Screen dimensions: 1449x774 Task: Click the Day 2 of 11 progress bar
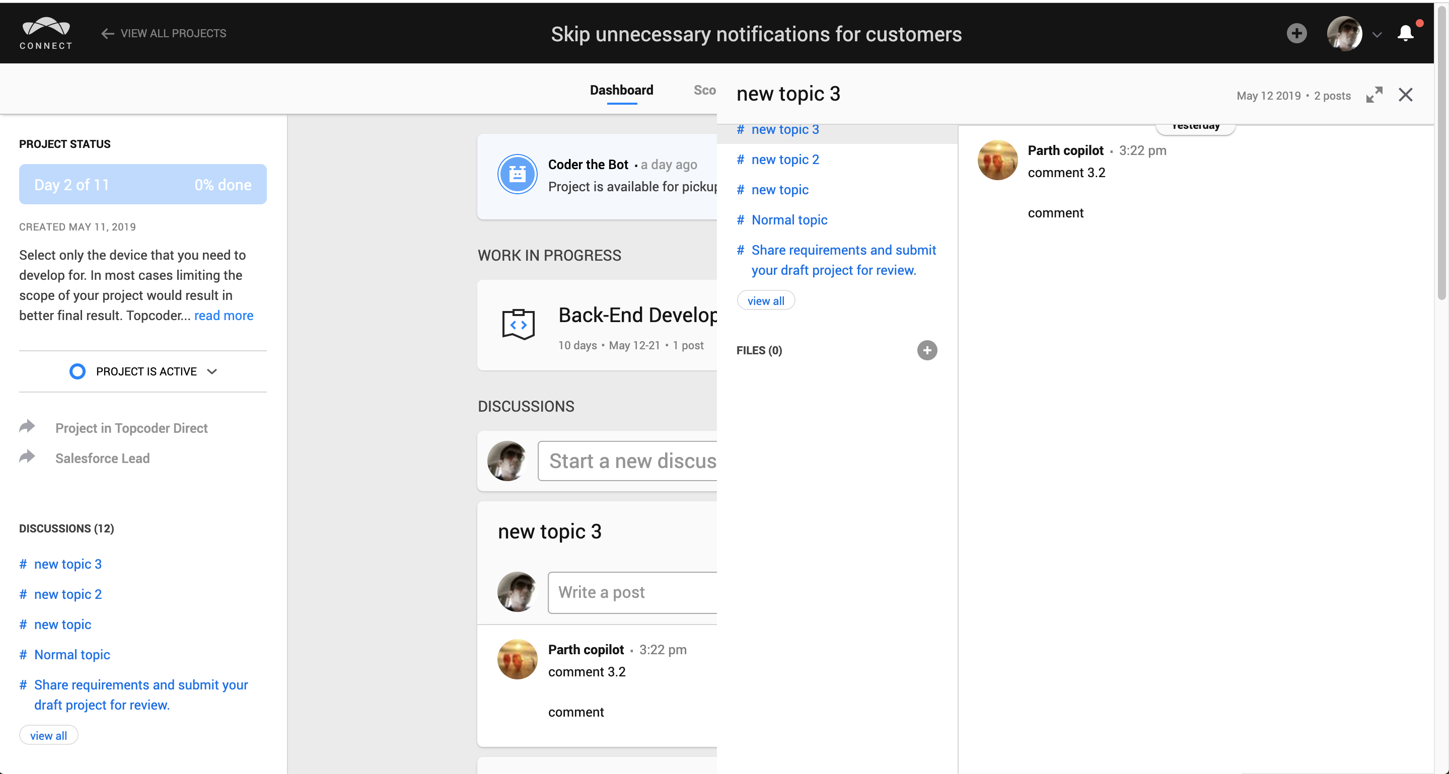pos(142,184)
